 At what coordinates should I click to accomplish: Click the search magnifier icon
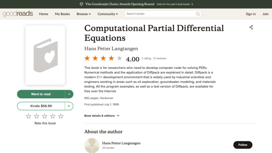click(198, 14)
